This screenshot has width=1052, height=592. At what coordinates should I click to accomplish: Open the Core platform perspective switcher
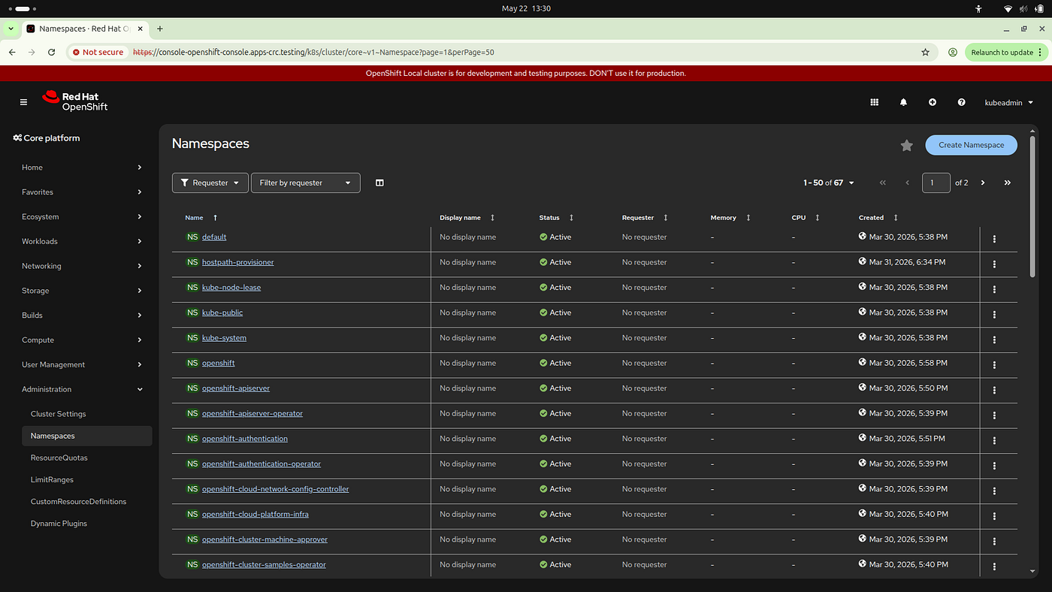point(47,138)
